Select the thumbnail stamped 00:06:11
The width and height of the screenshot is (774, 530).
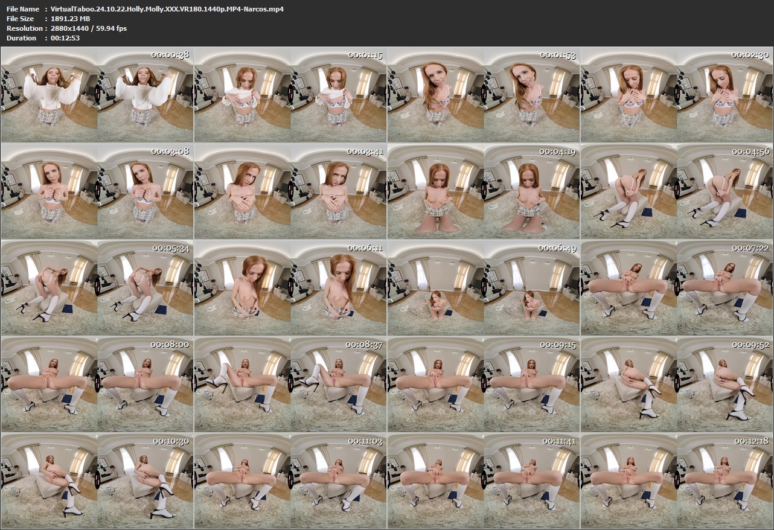coord(290,288)
